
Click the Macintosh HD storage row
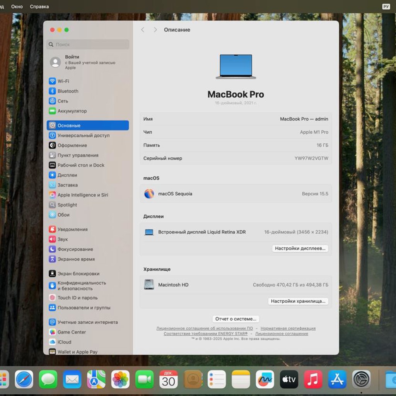(x=236, y=285)
